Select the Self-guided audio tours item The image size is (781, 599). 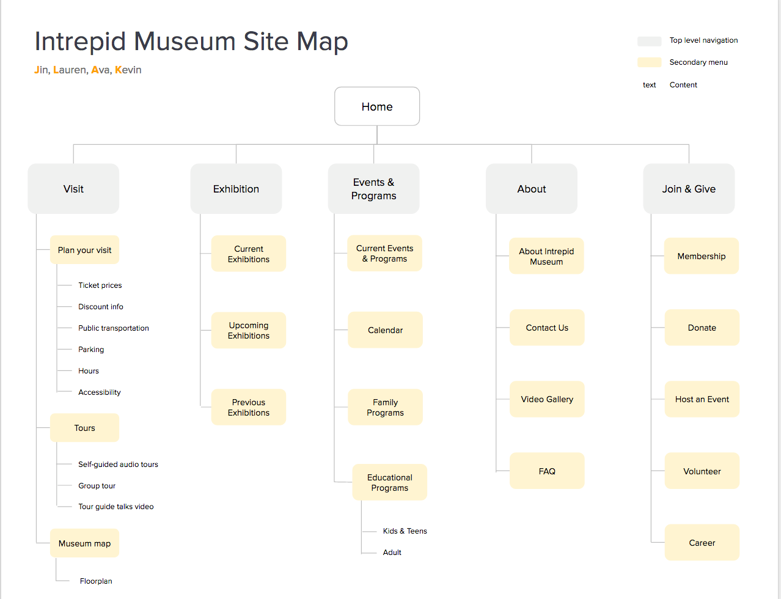118,465
